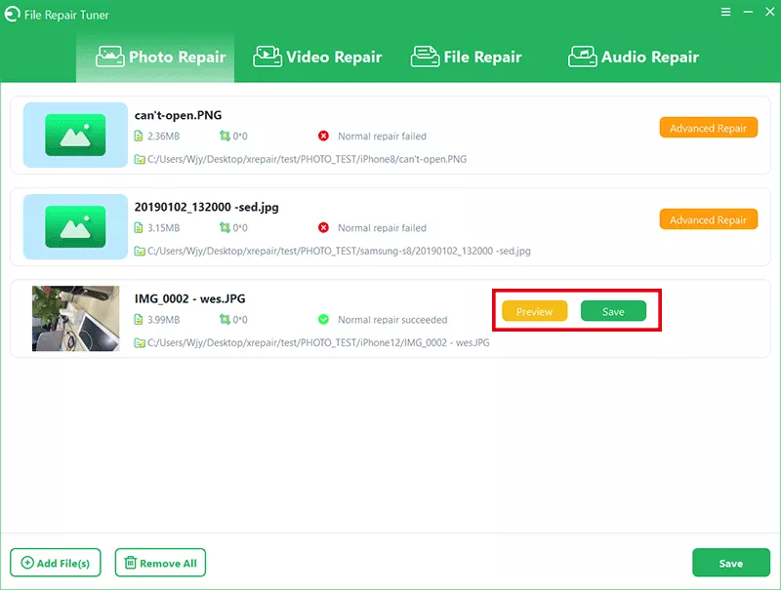Click Advanced Repair for 20190102_132000 -sed.jpg
Image resolution: width=781 pixels, height=590 pixels.
709,219
